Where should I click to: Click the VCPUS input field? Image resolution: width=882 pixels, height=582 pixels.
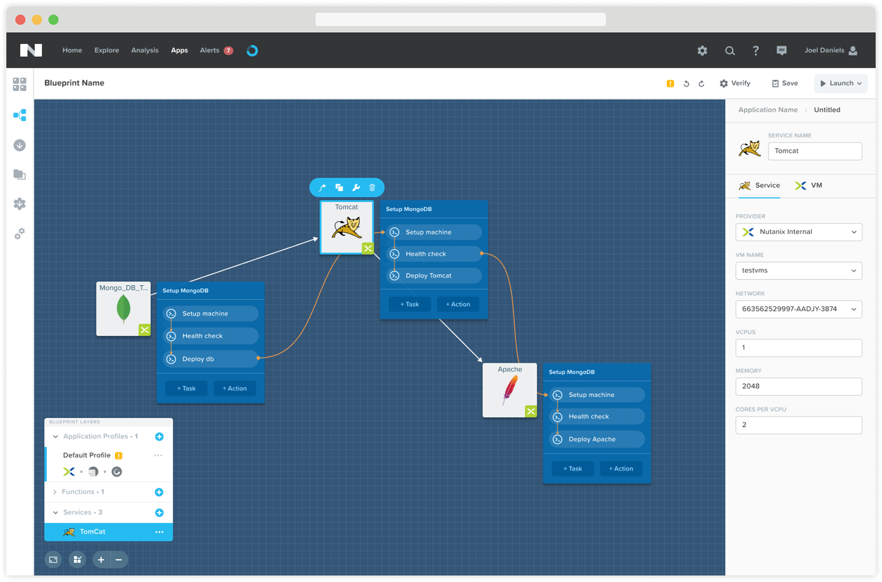point(798,347)
